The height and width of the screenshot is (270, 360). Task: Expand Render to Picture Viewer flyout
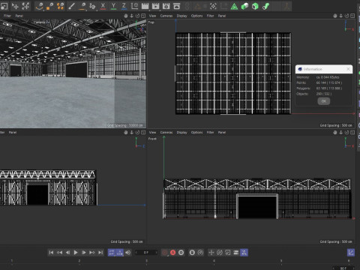click(155, 6)
